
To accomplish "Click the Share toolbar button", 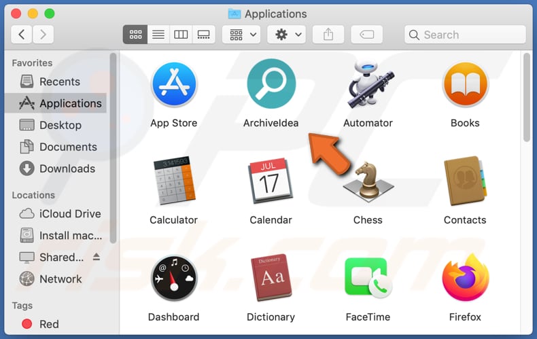I will [x=328, y=35].
